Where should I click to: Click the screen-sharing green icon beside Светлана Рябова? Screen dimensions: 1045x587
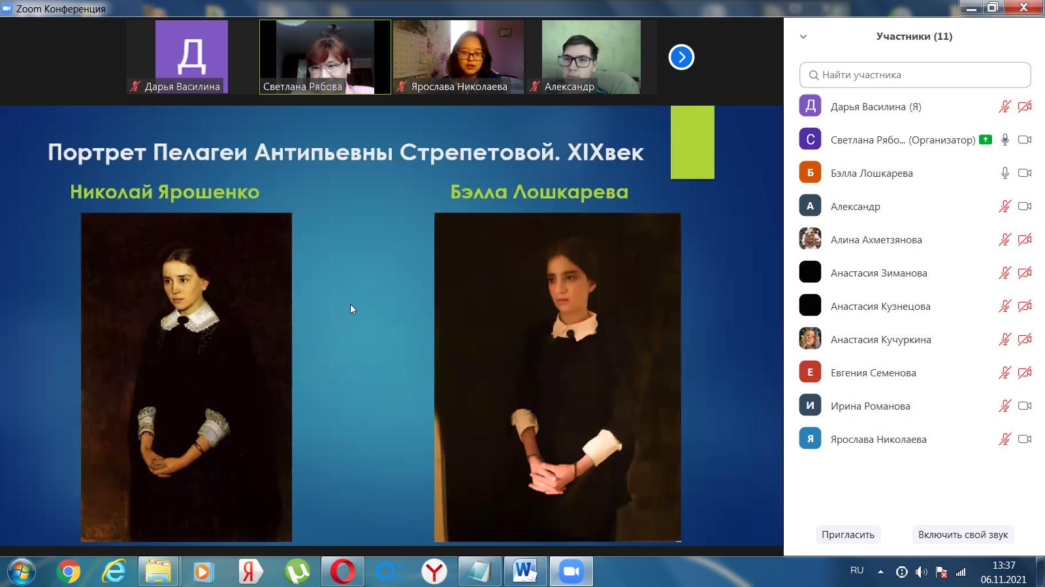point(986,140)
